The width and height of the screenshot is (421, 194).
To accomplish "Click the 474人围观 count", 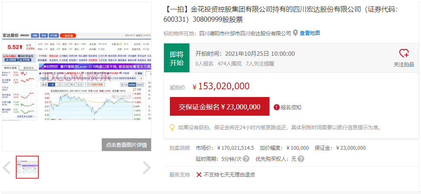I will click(229, 63).
